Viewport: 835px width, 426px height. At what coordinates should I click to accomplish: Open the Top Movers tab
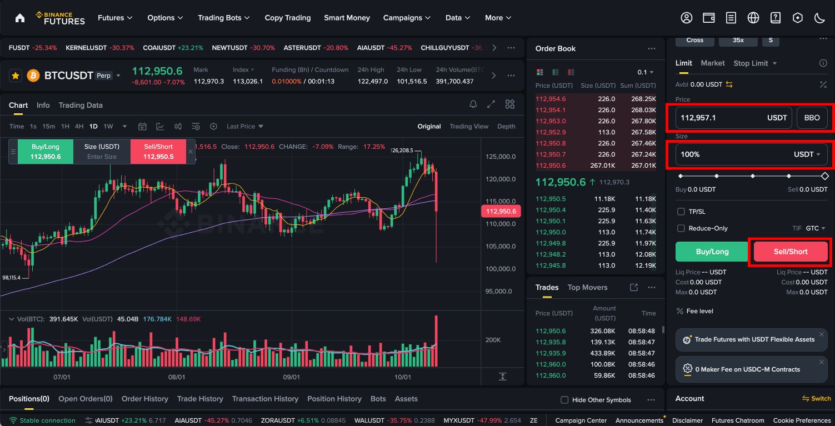pos(587,287)
